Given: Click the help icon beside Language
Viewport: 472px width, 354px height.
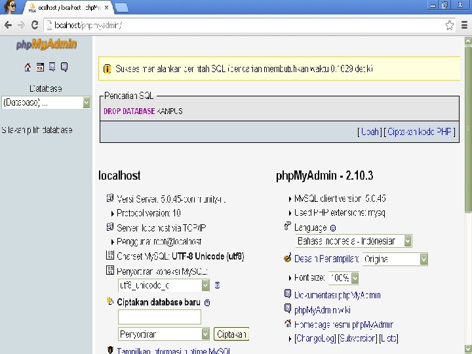Looking at the screenshot, I should pyautogui.click(x=332, y=228).
